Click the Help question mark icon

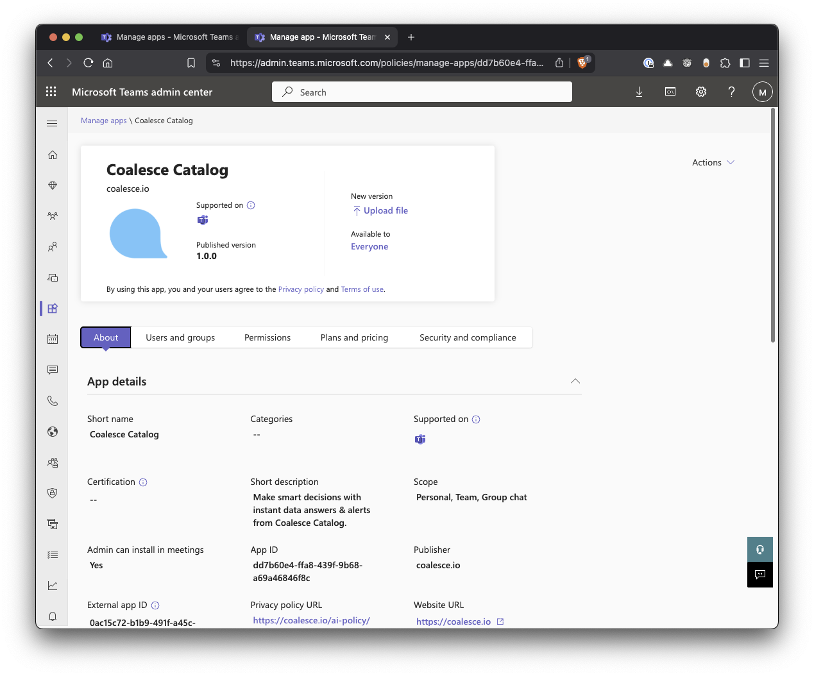731,92
